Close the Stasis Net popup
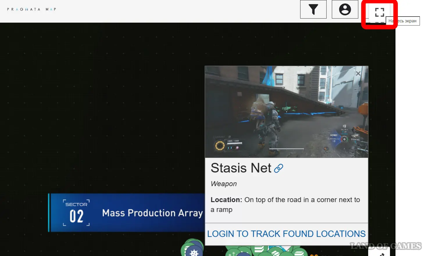 point(358,74)
